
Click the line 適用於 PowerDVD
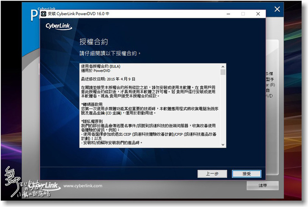coord(96,71)
